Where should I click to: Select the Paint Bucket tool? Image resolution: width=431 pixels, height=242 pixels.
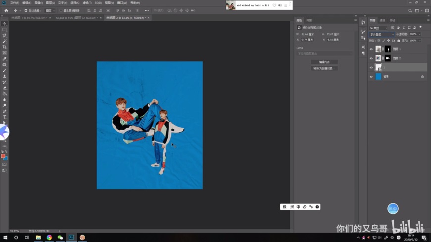[x=4, y=94]
